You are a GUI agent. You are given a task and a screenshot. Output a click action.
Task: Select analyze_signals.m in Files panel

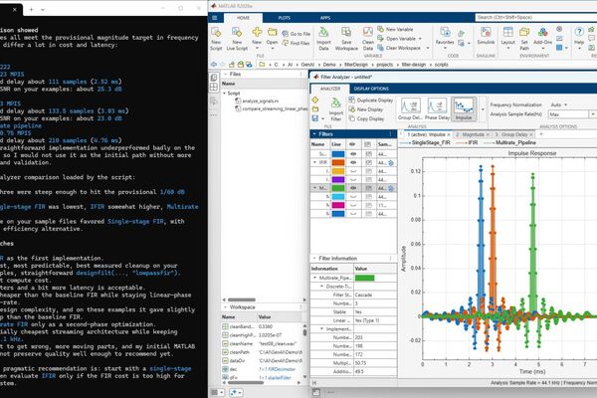261,100
